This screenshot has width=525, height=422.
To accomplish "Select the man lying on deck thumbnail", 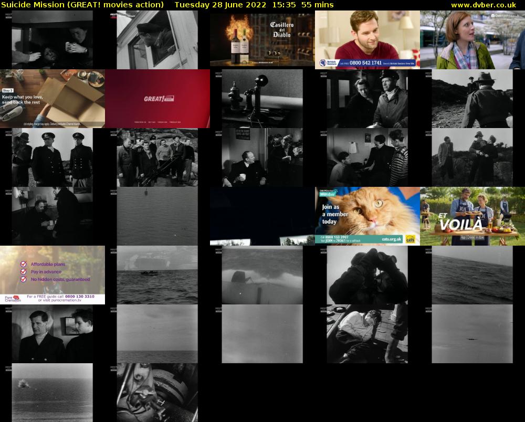I will click(367, 334).
